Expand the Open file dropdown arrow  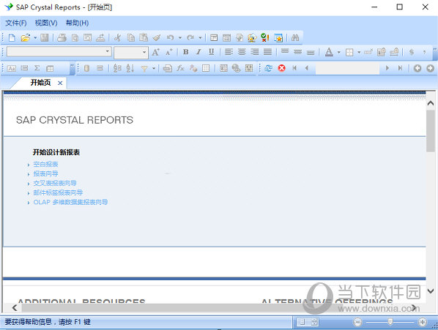coord(35,37)
